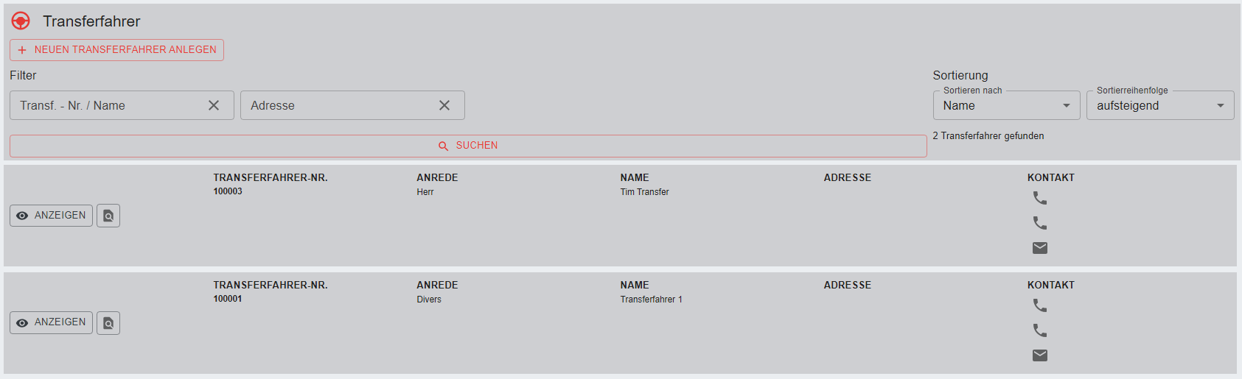
Task: Click first phone icon for Transferfahrer 1
Action: point(1039,305)
